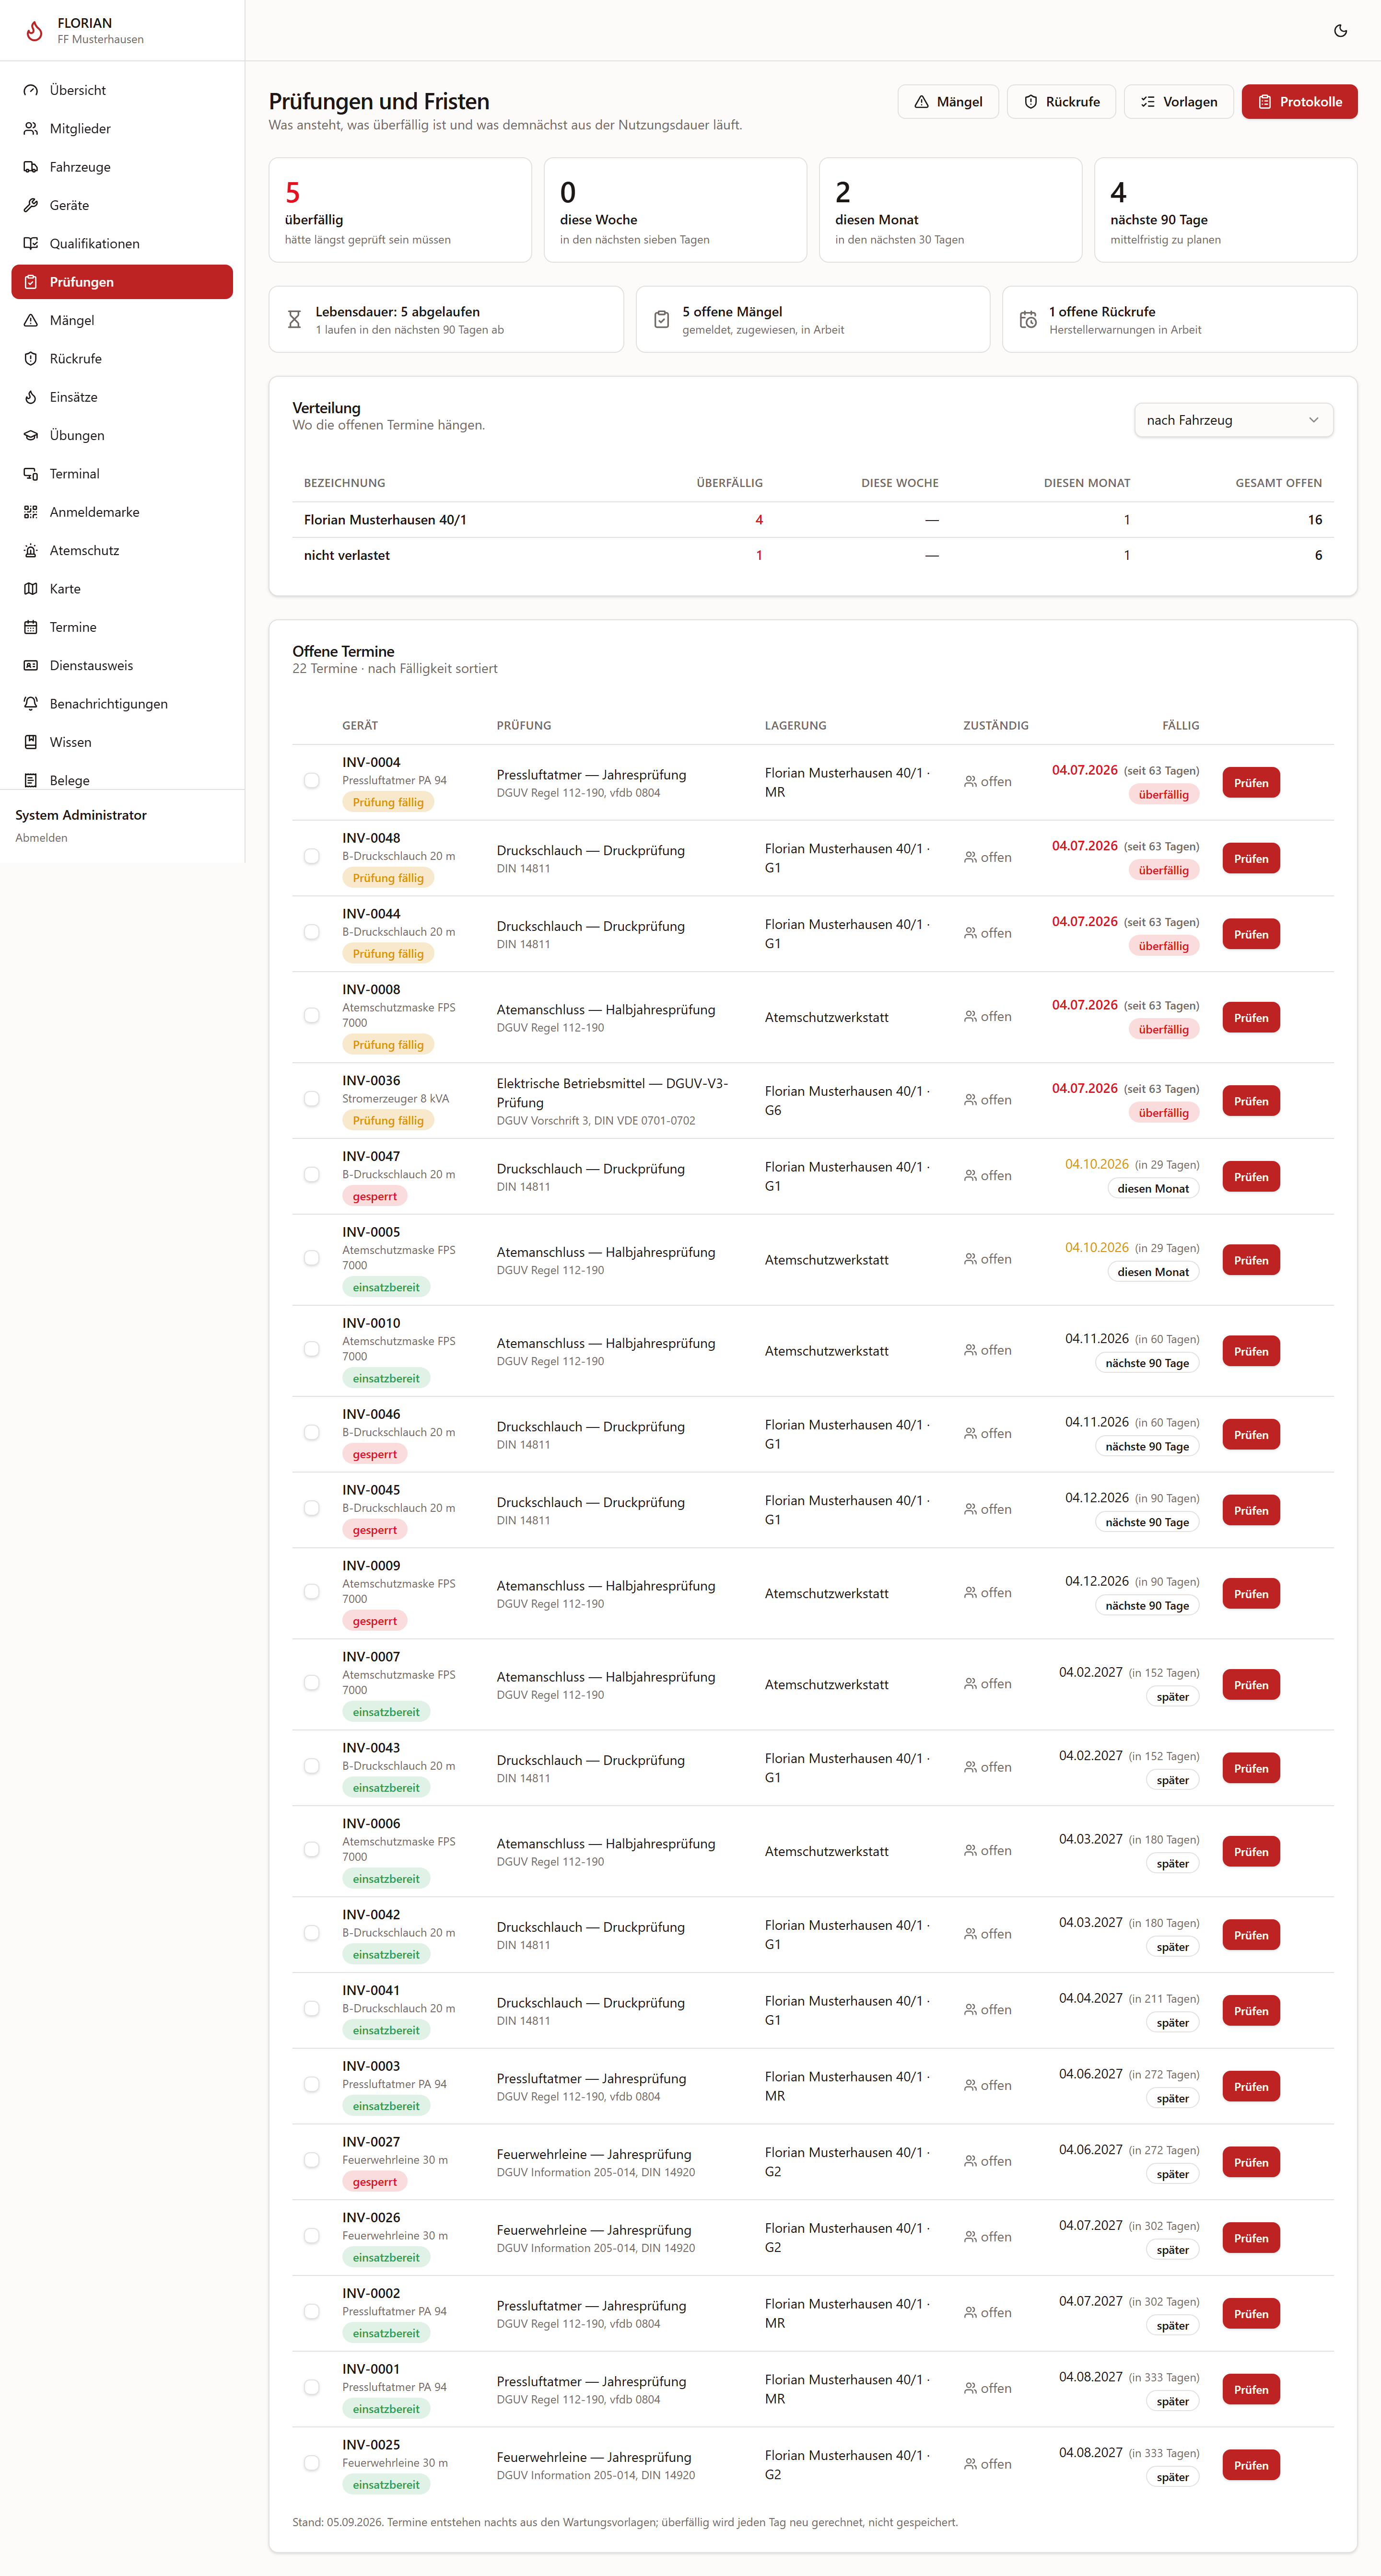Click the FLORIAN flame logo
1381x2576 pixels.
pyautogui.click(x=34, y=31)
